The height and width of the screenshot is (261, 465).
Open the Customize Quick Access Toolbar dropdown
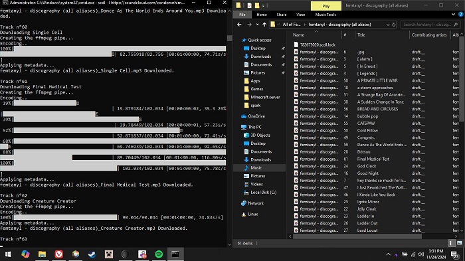[263, 5]
